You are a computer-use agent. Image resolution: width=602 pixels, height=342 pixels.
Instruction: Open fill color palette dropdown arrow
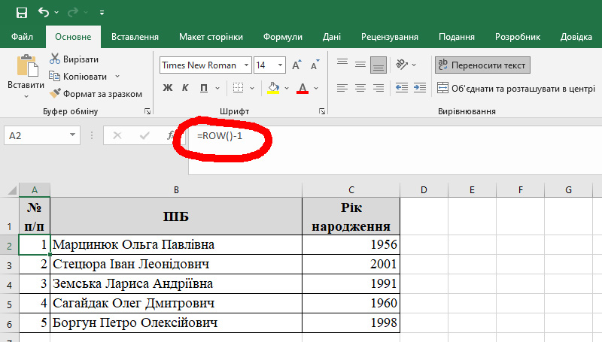click(x=287, y=88)
